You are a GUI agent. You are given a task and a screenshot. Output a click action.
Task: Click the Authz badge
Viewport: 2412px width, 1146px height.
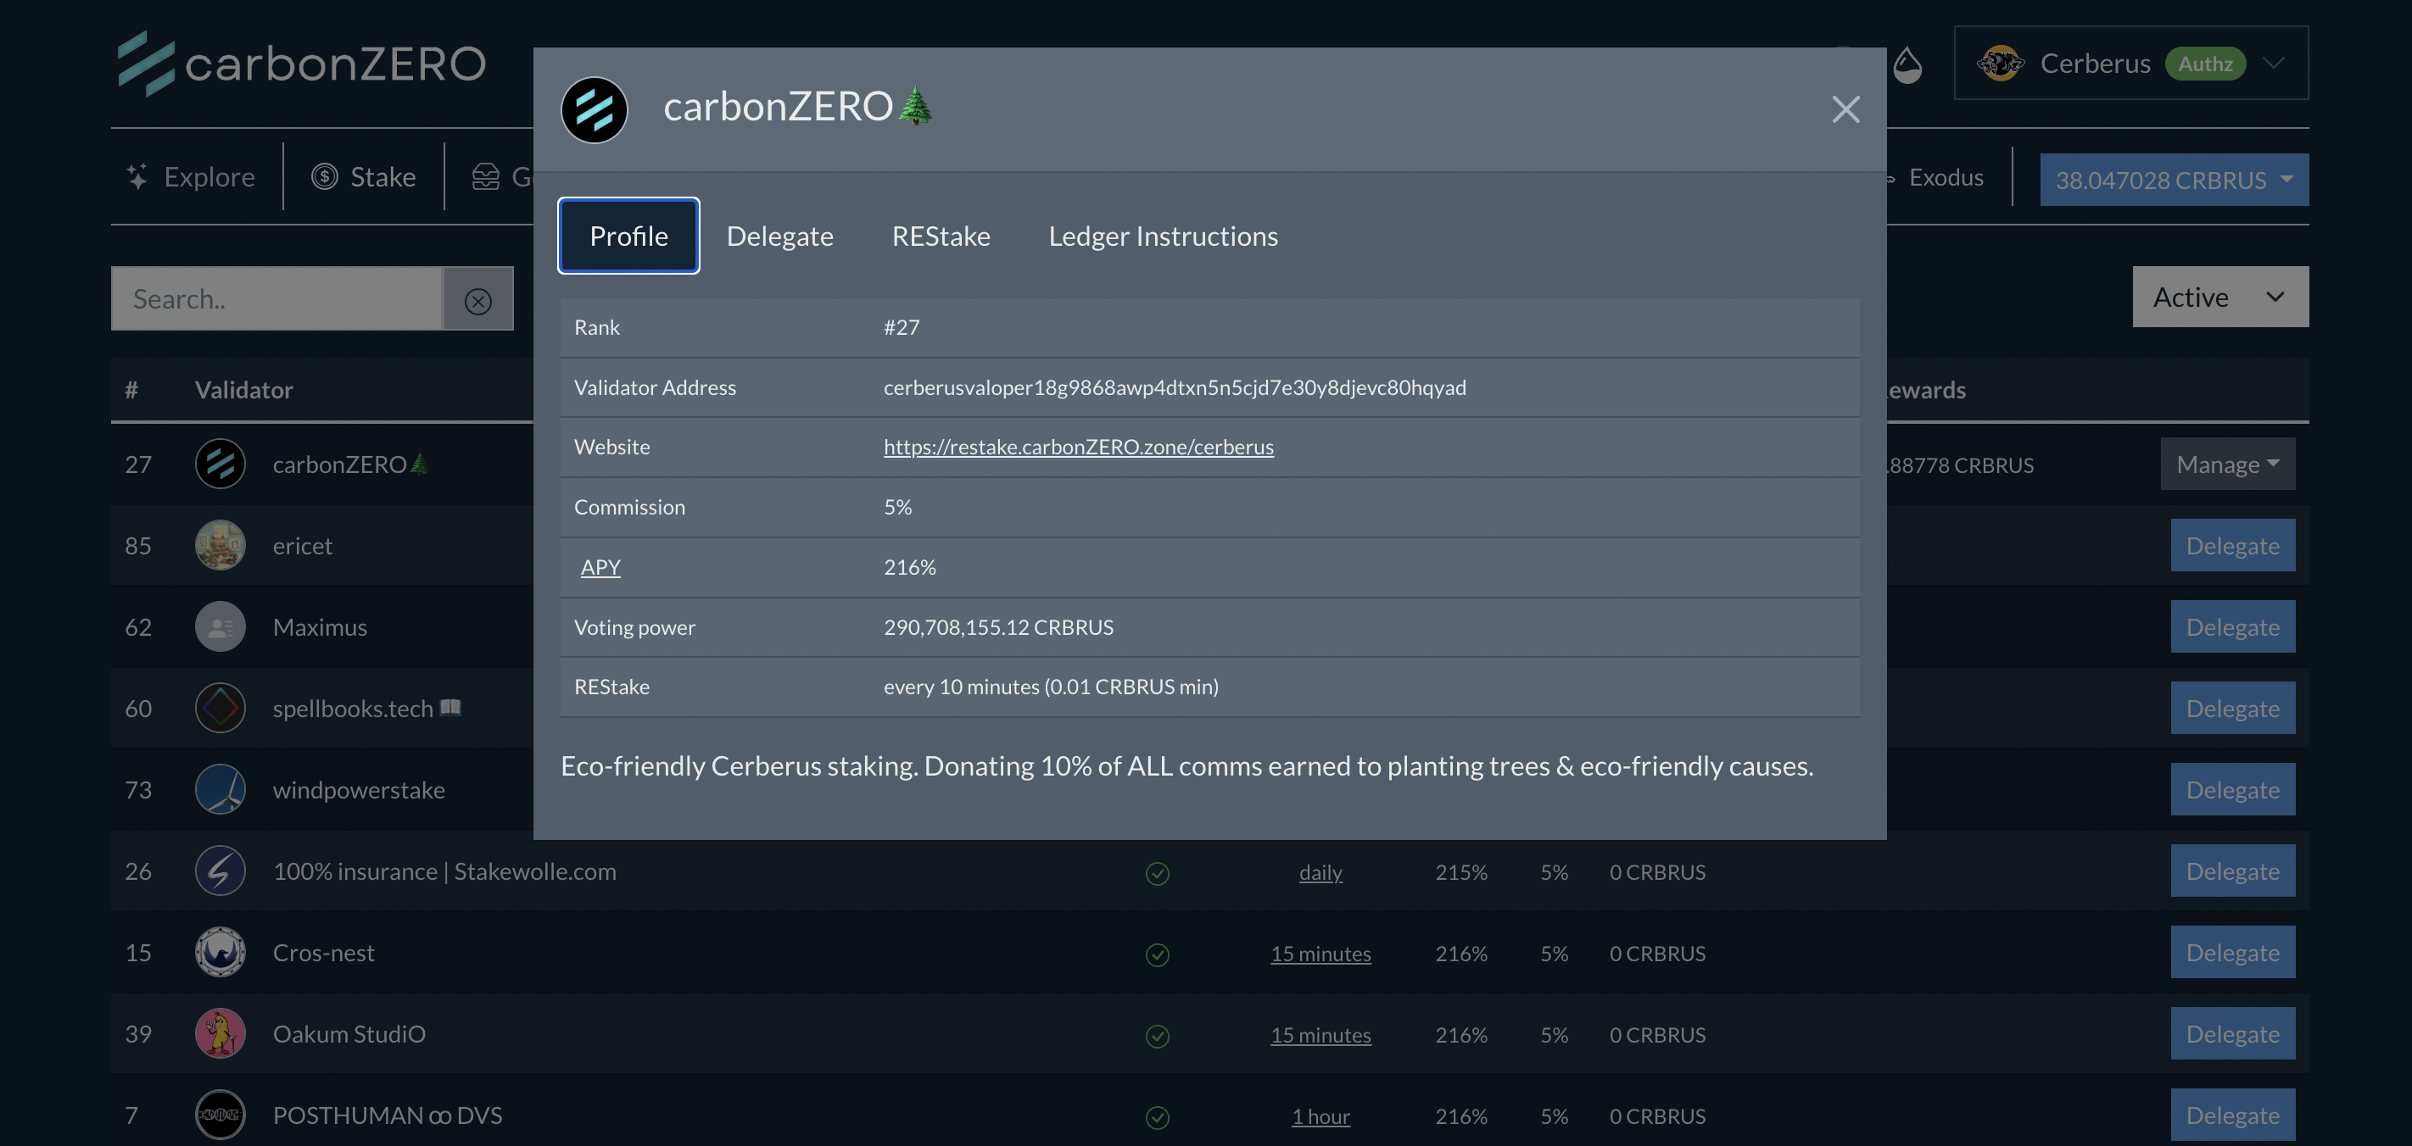(2205, 63)
